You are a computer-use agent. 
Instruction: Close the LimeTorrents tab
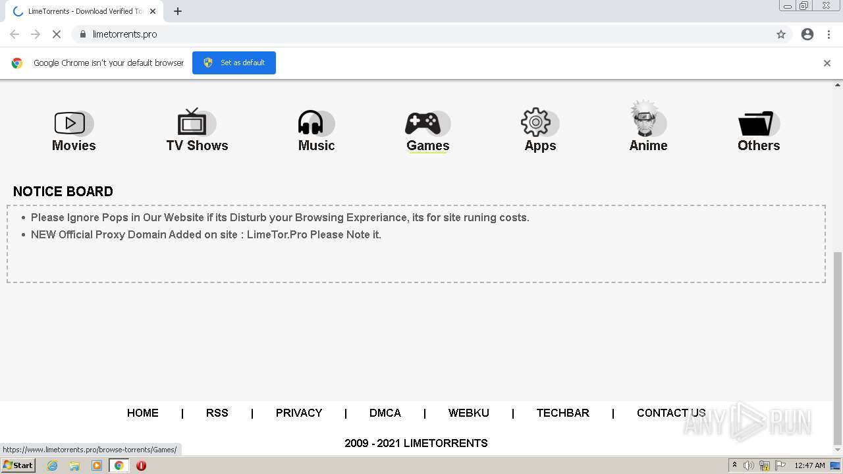[x=153, y=11]
